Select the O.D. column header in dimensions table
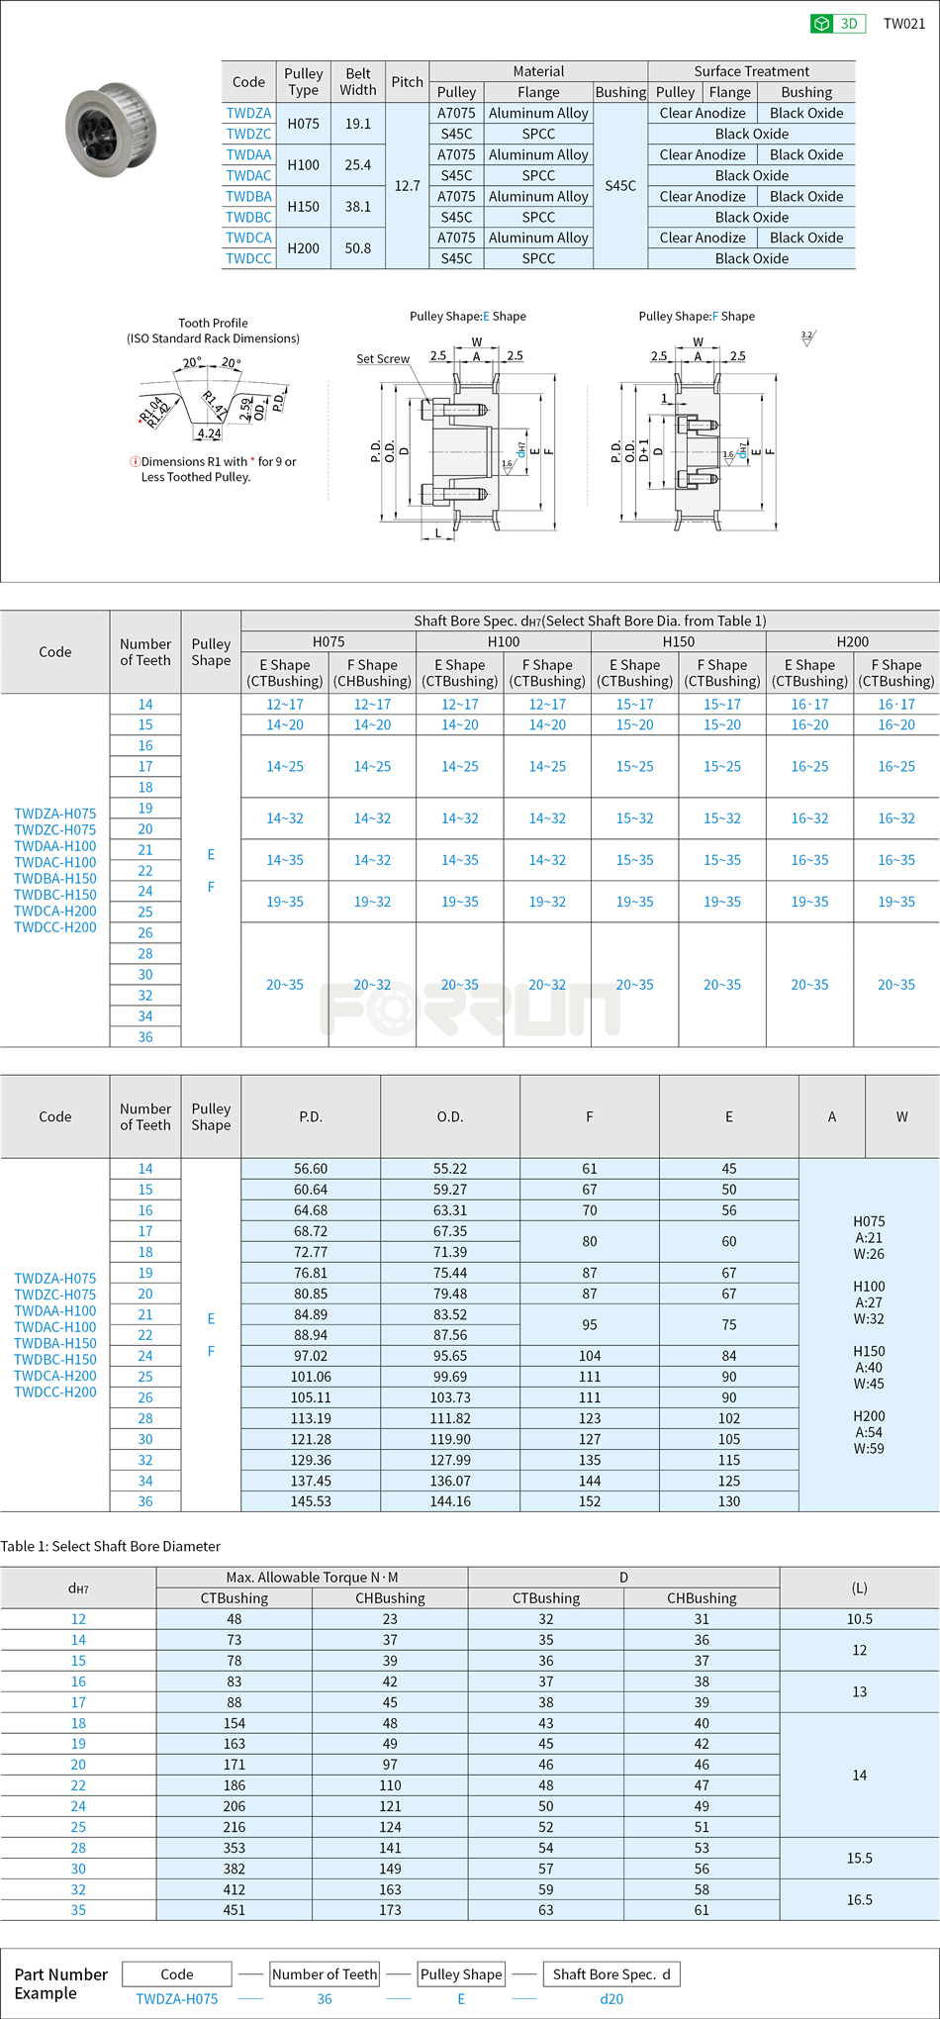This screenshot has height=2019, width=940. click(x=450, y=1116)
